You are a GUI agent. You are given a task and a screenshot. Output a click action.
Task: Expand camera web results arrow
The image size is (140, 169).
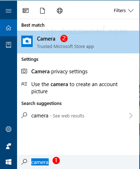[x=131, y=116]
